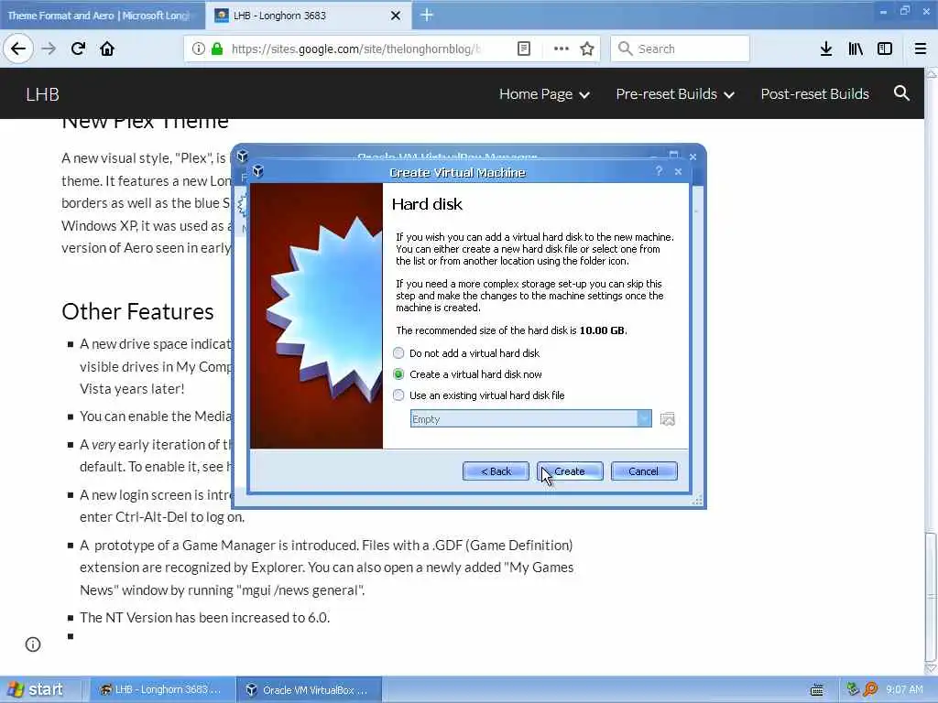Bookmark this page with the star icon
The image size is (938, 703).
pos(587,49)
